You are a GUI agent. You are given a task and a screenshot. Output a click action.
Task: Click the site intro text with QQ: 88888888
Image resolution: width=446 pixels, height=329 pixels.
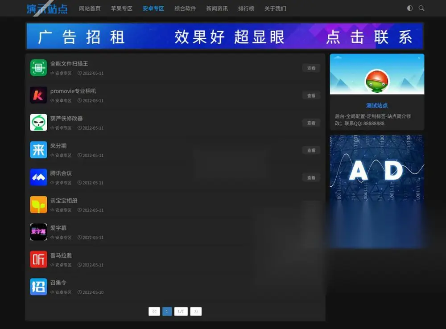tap(373, 120)
